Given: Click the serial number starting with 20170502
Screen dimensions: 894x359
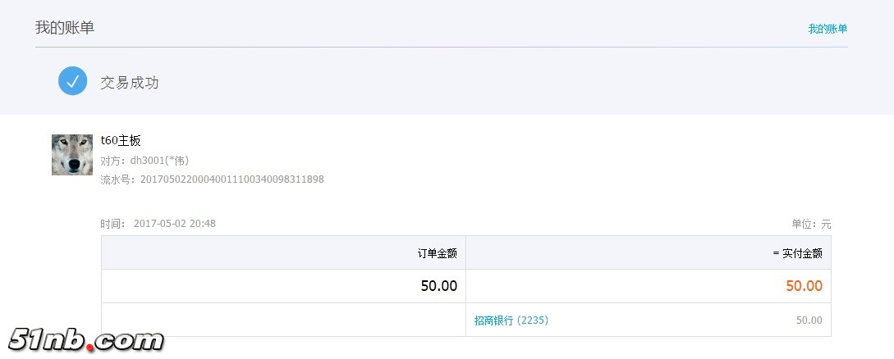Looking at the screenshot, I should point(232,179).
